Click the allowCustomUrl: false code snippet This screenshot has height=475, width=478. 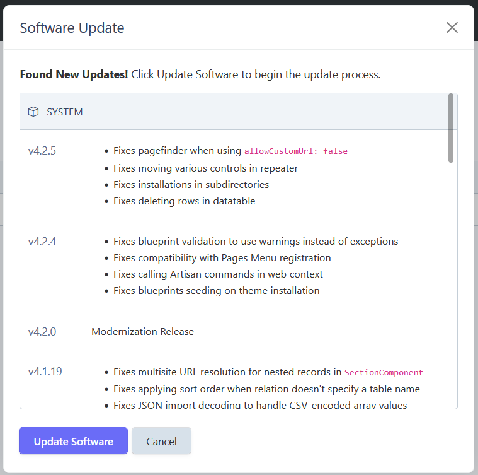point(296,151)
